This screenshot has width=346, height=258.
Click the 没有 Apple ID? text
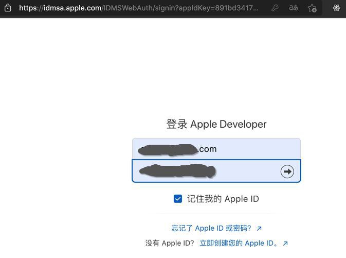[x=170, y=243]
